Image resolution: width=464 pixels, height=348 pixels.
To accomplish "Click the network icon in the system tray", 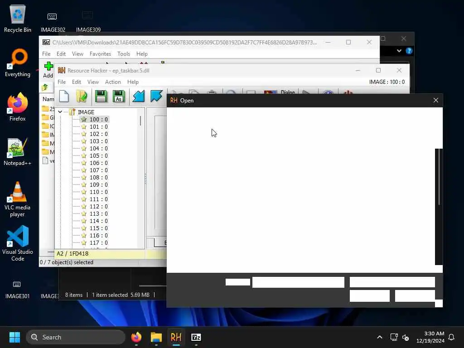I will pos(394,337).
